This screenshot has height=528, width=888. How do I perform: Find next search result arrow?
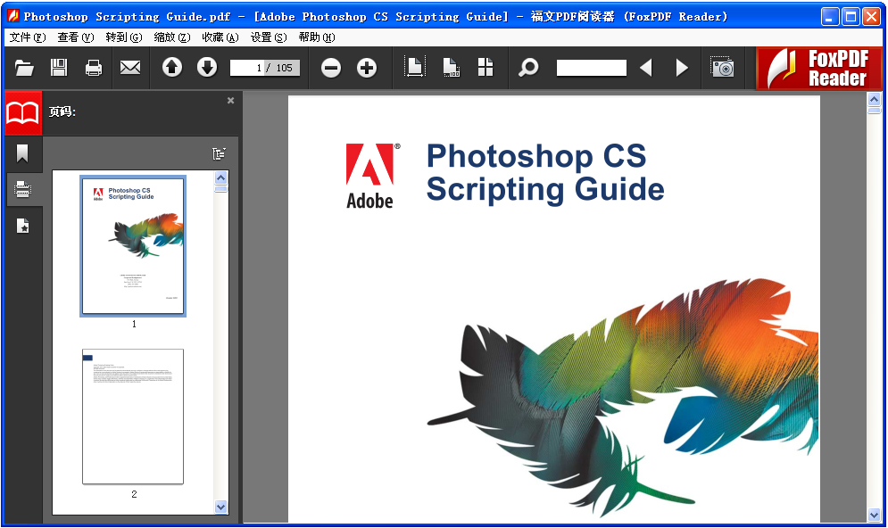point(682,68)
